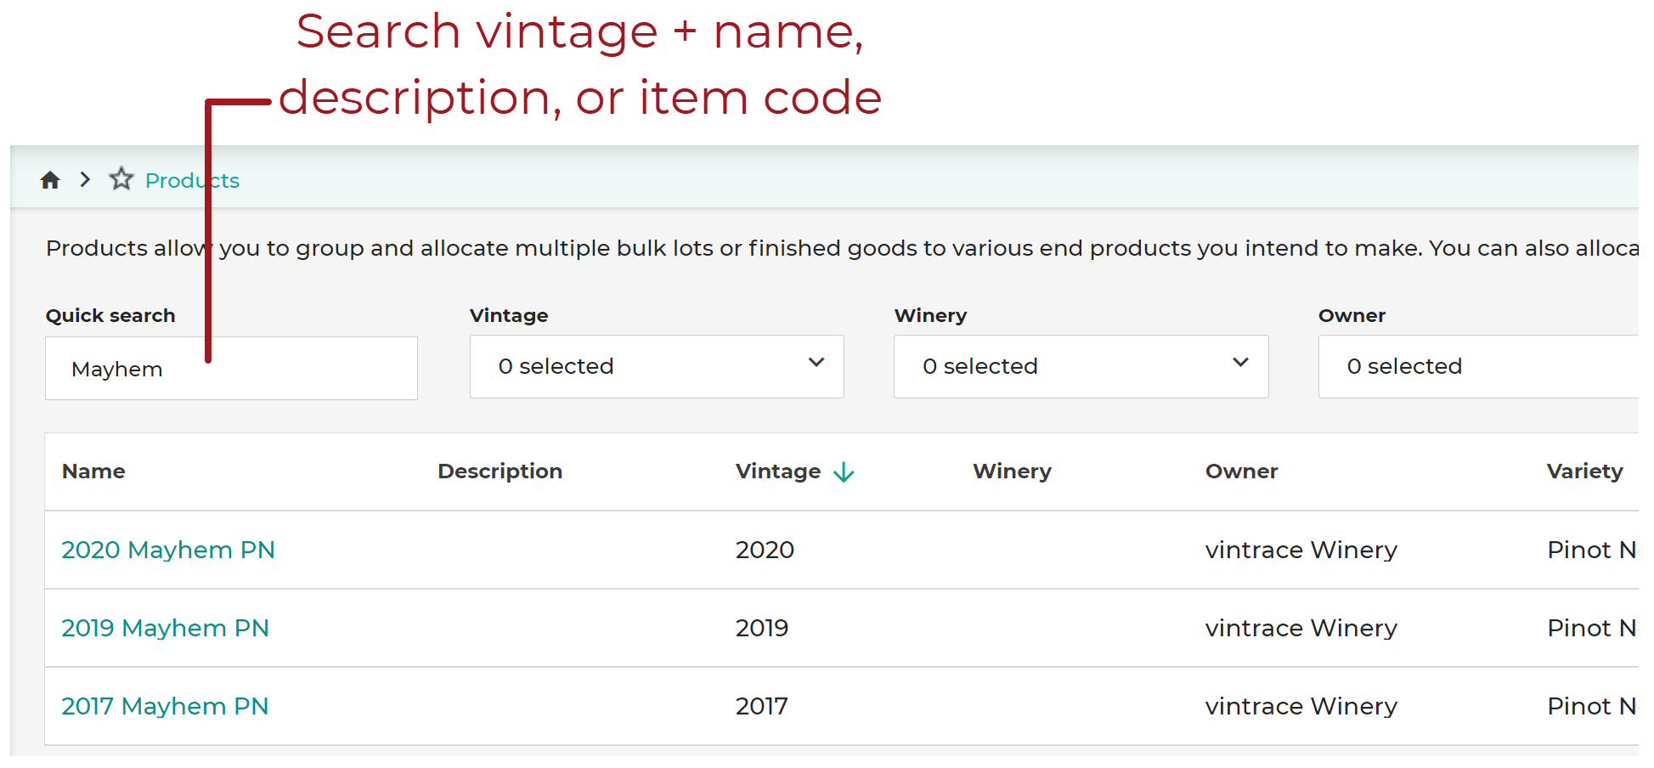Screen dimensions: 1654x768
Task: Click the Quick search input containing Mayhem
Action: coord(230,368)
